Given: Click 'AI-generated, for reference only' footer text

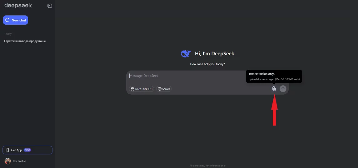Looking at the screenshot, I should click(x=207, y=166).
